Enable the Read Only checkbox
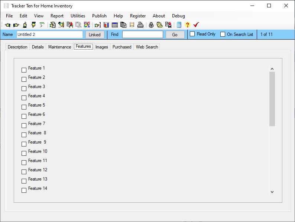 tap(192, 34)
